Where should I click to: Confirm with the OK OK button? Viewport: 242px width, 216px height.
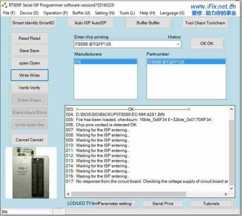(207, 44)
